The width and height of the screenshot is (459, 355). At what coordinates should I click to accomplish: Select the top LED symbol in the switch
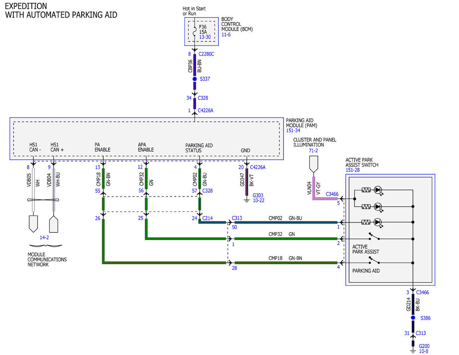pyautogui.click(x=378, y=190)
